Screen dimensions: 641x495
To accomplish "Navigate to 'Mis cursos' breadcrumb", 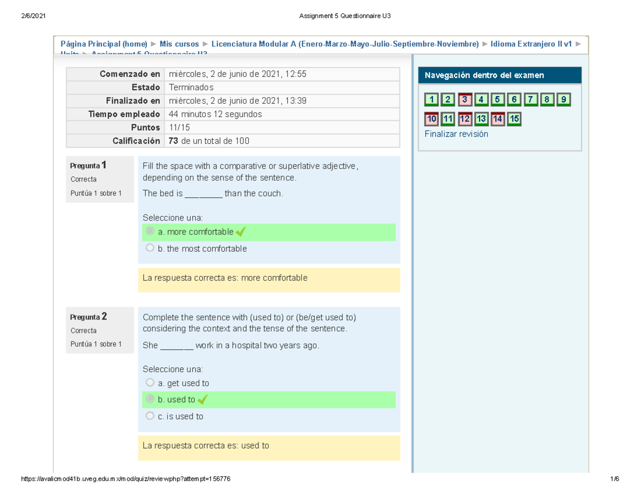I will pos(179,44).
